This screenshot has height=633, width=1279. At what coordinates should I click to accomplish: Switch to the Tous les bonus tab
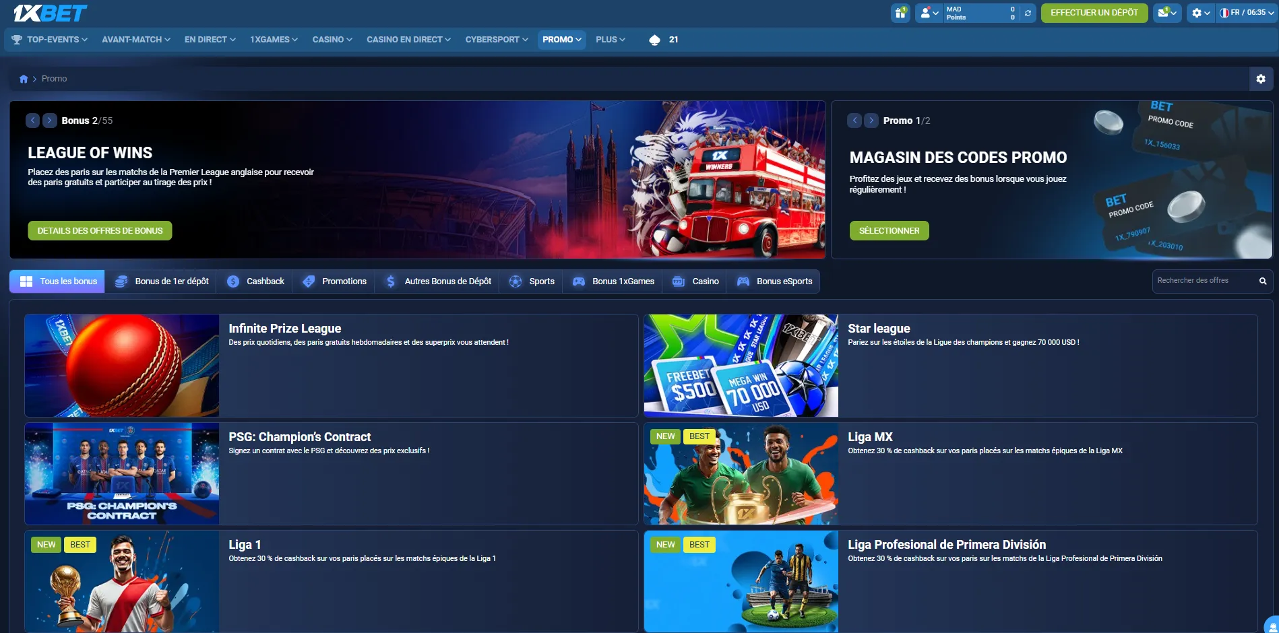pyautogui.click(x=57, y=281)
